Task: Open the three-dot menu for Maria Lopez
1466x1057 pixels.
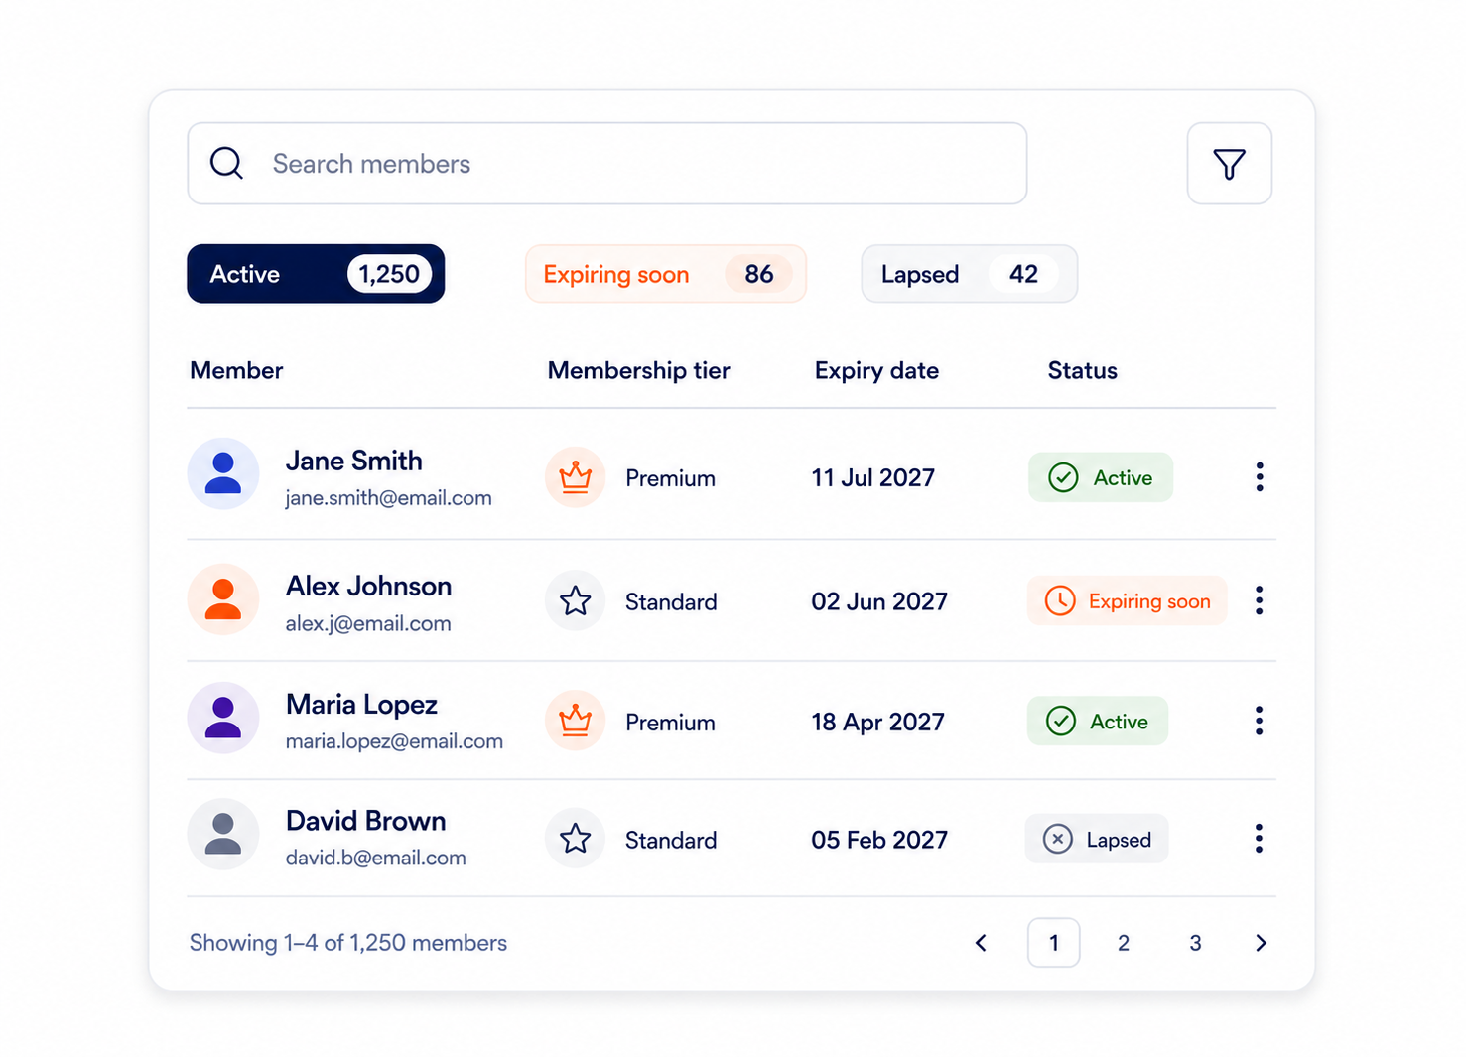Action: coord(1259,721)
